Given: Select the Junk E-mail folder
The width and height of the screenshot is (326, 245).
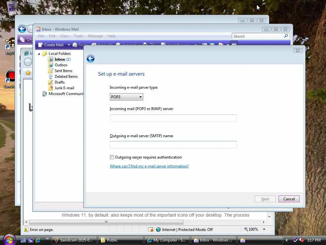Looking at the screenshot, I should pos(64,88).
